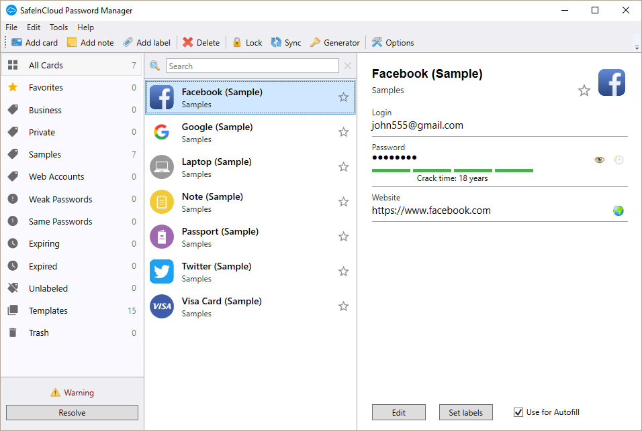Show Same Passwords list
Screen dimensions: 642x431
click(x=72, y=221)
